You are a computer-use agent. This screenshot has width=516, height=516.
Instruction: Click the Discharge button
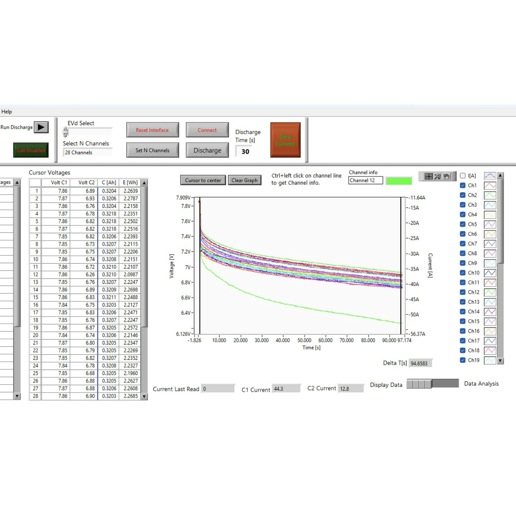click(207, 150)
